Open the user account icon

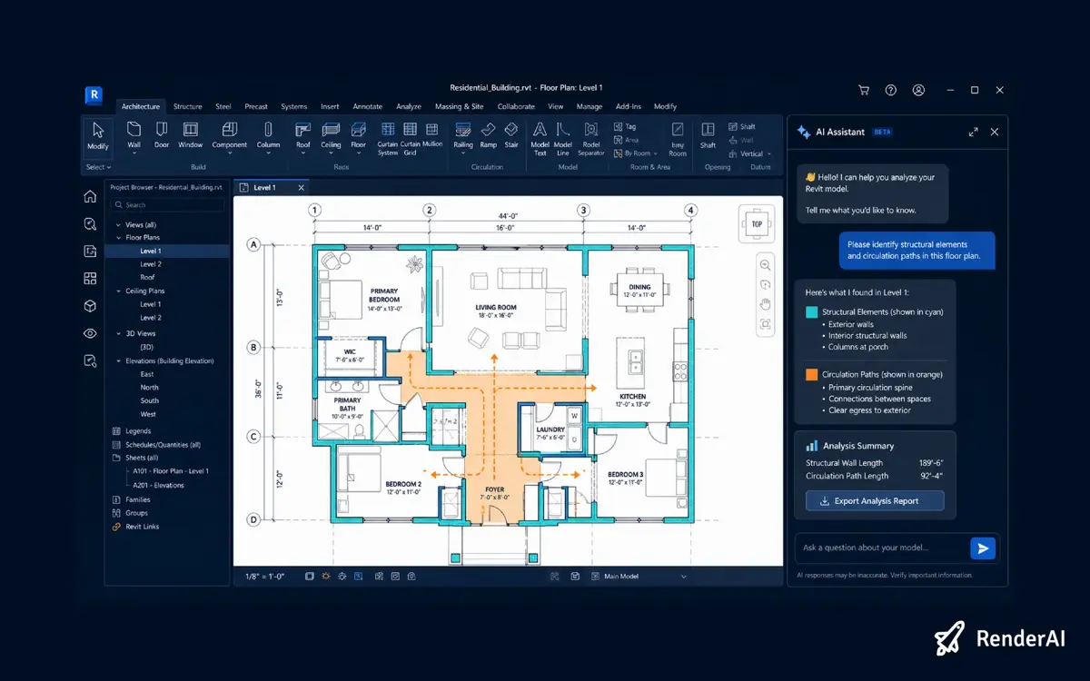click(918, 90)
